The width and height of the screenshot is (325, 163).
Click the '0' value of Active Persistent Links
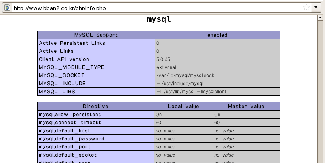pyautogui.click(x=158, y=43)
